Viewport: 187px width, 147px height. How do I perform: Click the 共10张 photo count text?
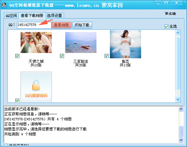pyautogui.click(x=36, y=65)
